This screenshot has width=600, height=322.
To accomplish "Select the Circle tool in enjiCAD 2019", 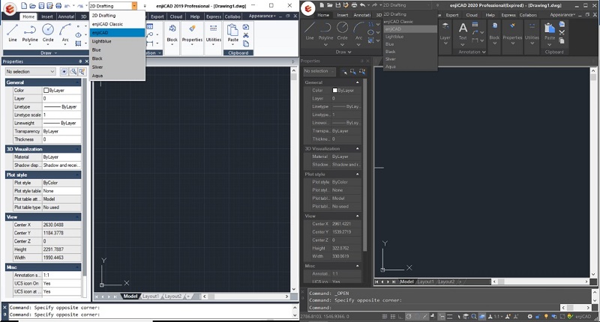I will tap(48, 32).
